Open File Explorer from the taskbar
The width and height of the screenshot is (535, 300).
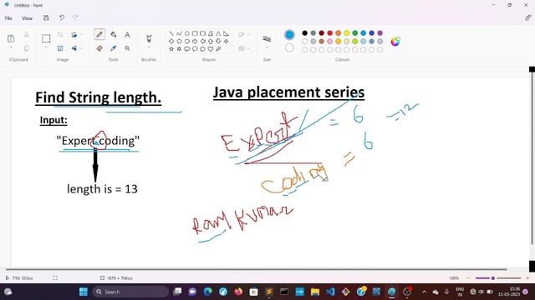315,292
